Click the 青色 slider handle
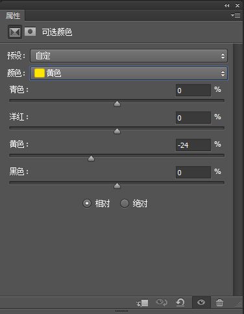This screenshot has width=244, height=314. click(x=117, y=104)
